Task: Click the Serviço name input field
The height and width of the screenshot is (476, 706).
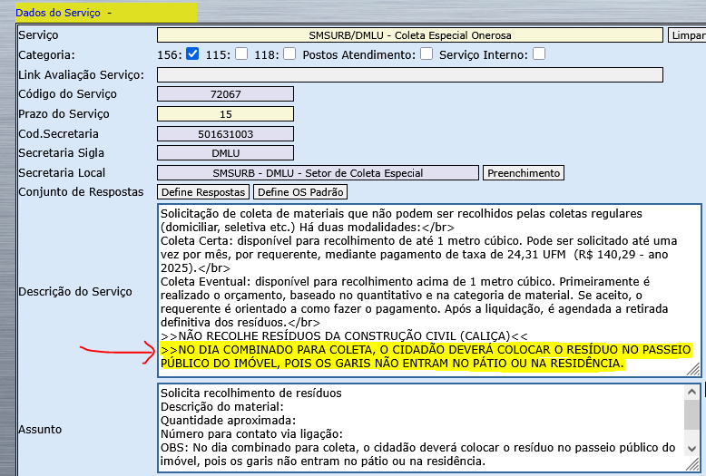Action: (409, 35)
